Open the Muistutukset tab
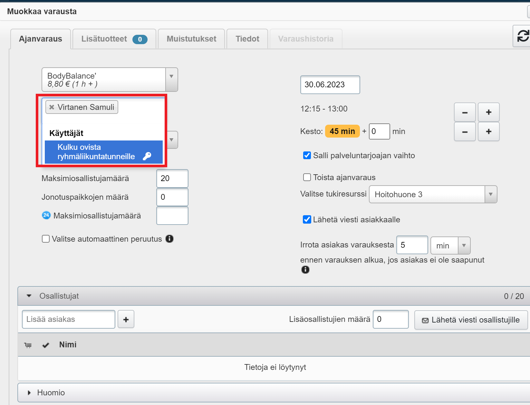This screenshot has height=405, width=530. tap(191, 39)
